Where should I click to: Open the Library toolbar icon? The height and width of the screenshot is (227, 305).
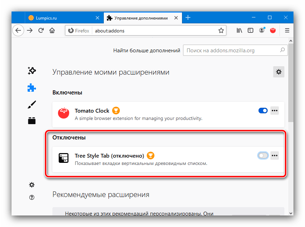coord(239,30)
